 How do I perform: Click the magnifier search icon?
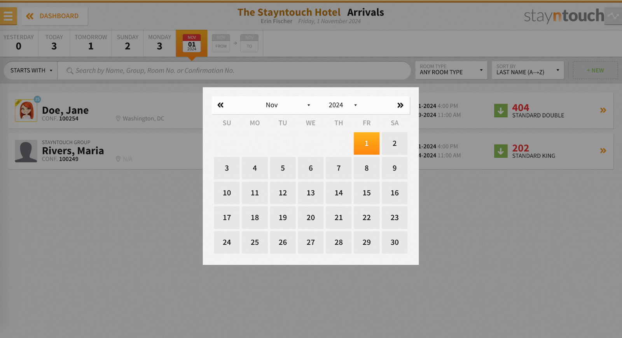click(70, 71)
